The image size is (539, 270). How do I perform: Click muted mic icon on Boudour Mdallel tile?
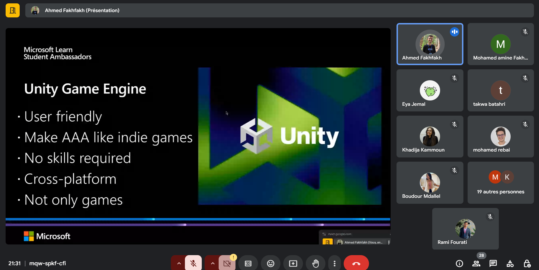click(454, 170)
